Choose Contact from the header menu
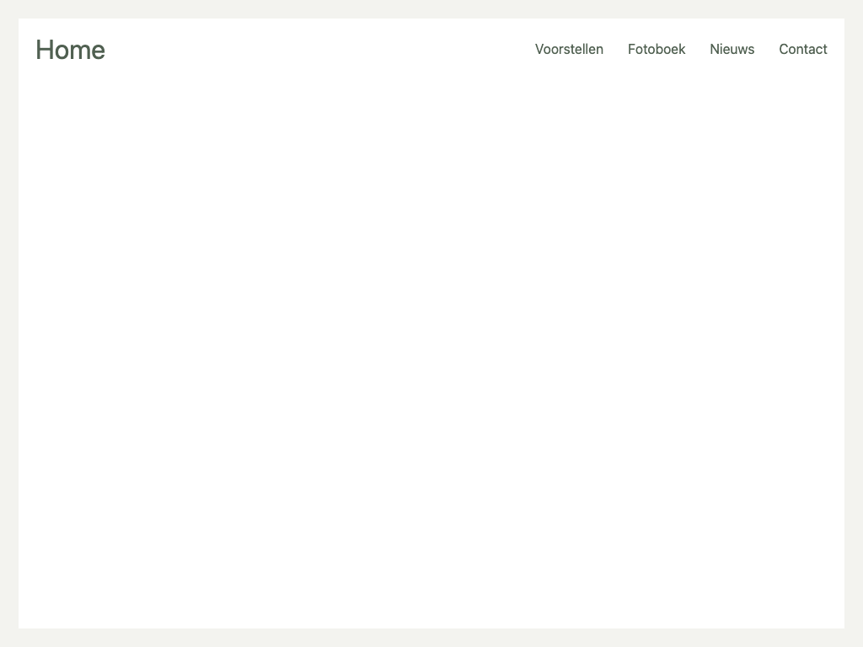Screen dimensions: 863x647 pyautogui.click(x=802, y=49)
